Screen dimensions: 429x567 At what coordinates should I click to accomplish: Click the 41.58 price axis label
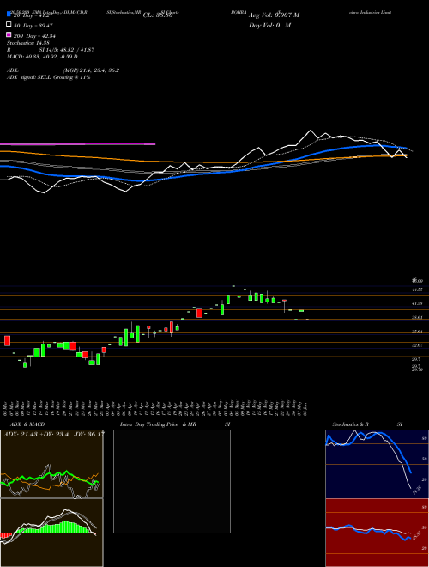(418, 303)
